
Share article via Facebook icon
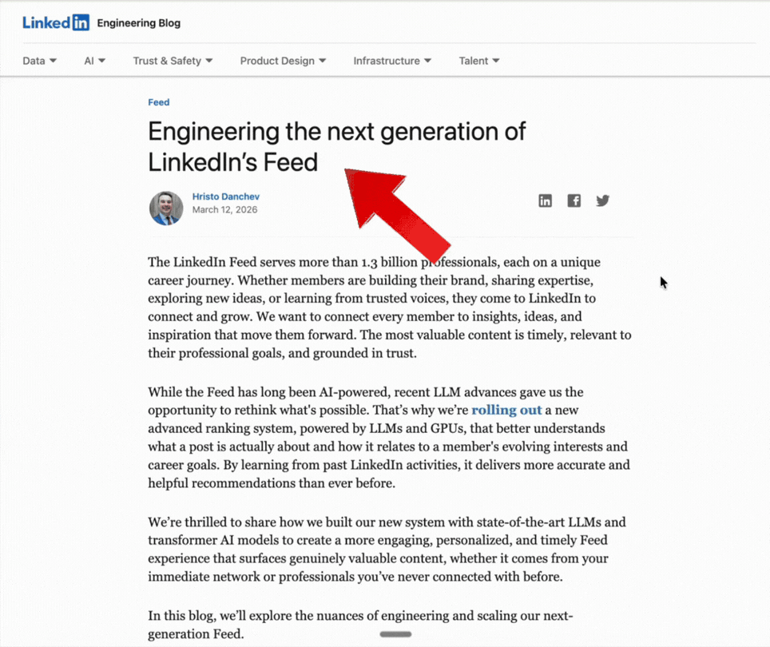(574, 200)
